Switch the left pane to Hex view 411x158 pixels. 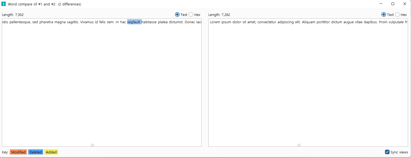coord(191,15)
